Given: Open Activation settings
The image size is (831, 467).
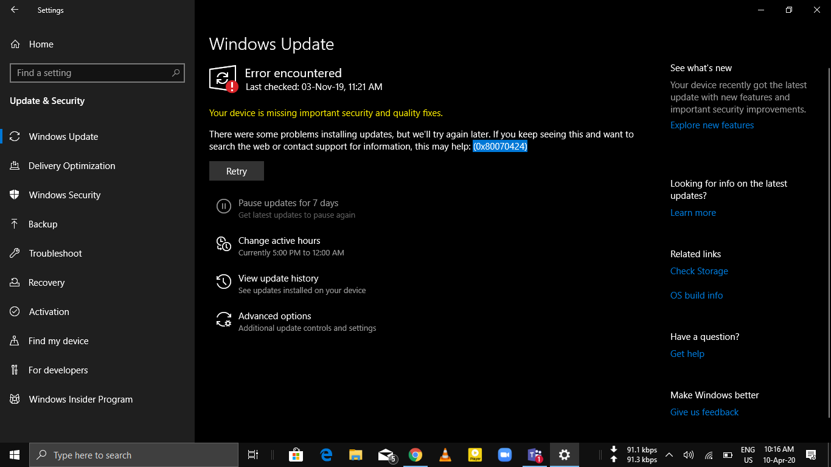Looking at the screenshot, I should (x=49, y=311).
